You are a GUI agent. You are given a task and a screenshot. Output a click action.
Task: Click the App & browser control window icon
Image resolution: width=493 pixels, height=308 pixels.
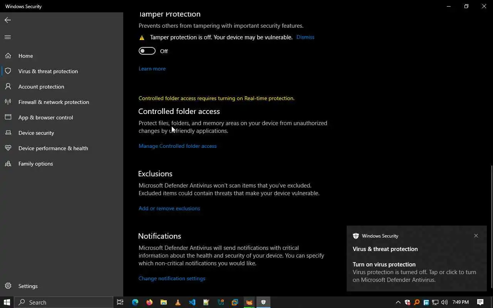pyautogui.click(x=8, y=117)
